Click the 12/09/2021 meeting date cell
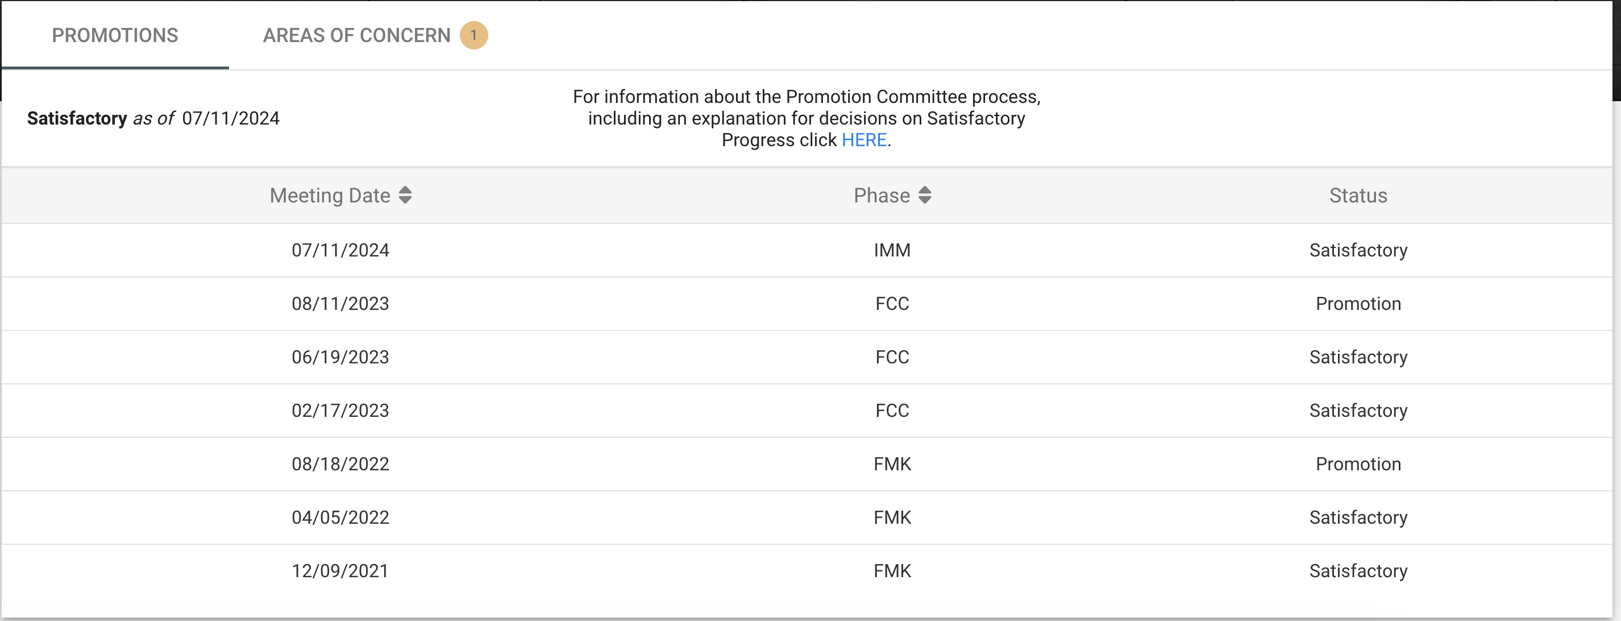The image size is (1621, 621). [340, 572]
